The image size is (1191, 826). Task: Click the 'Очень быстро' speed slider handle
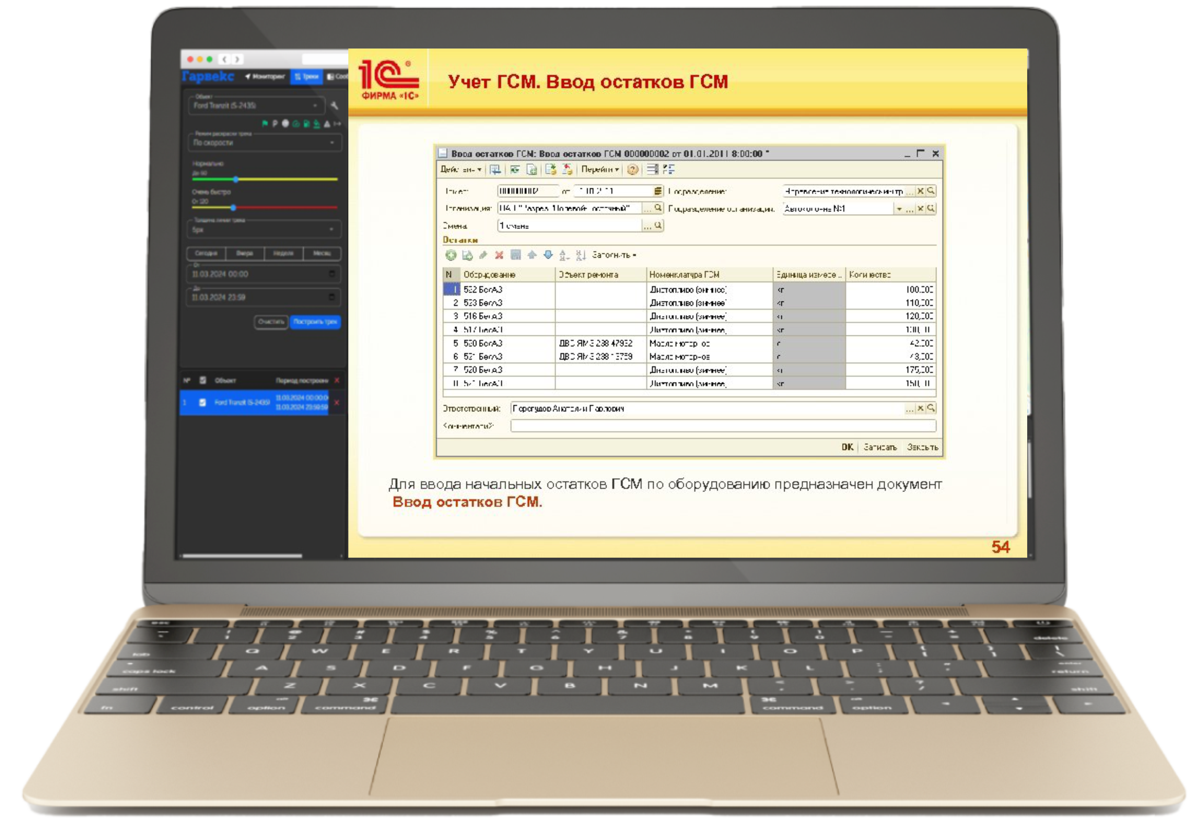coord(233,207)
